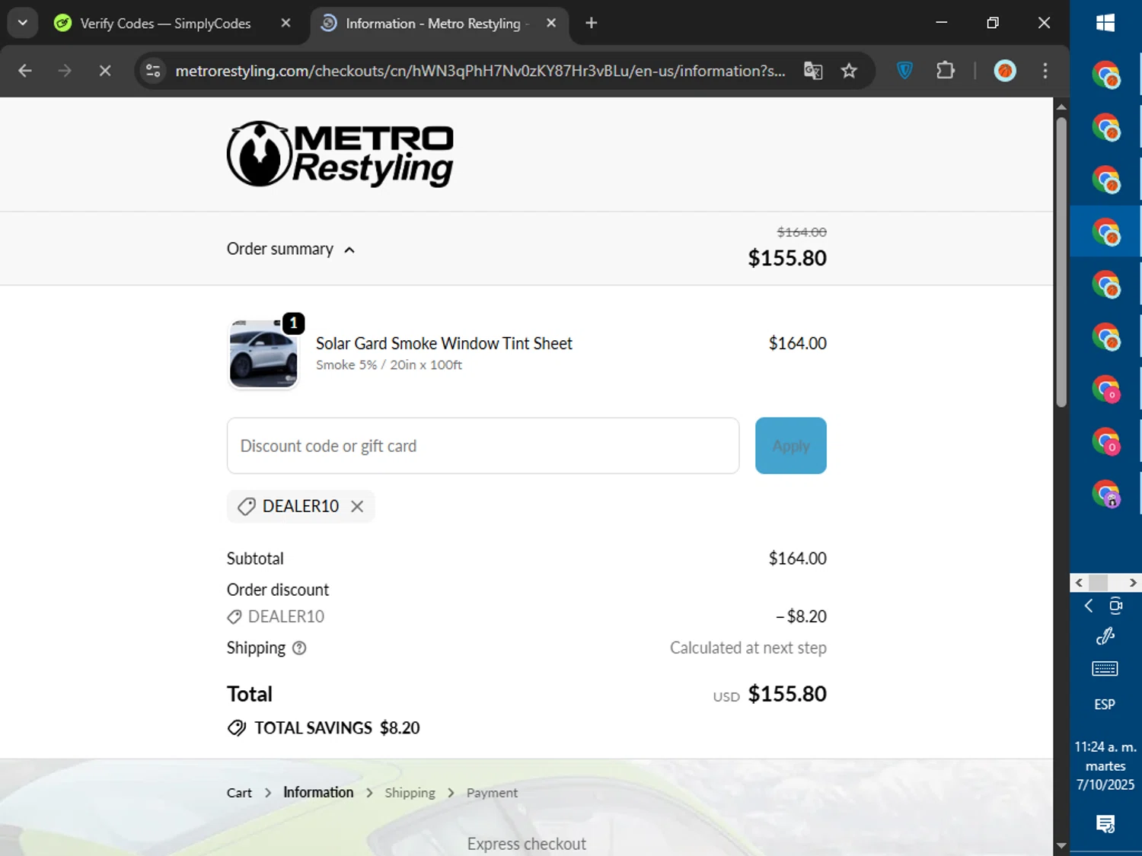Expand the hidden system tray icons chevron
This screenshot has width=1142, height=856.
(1089, 606)
